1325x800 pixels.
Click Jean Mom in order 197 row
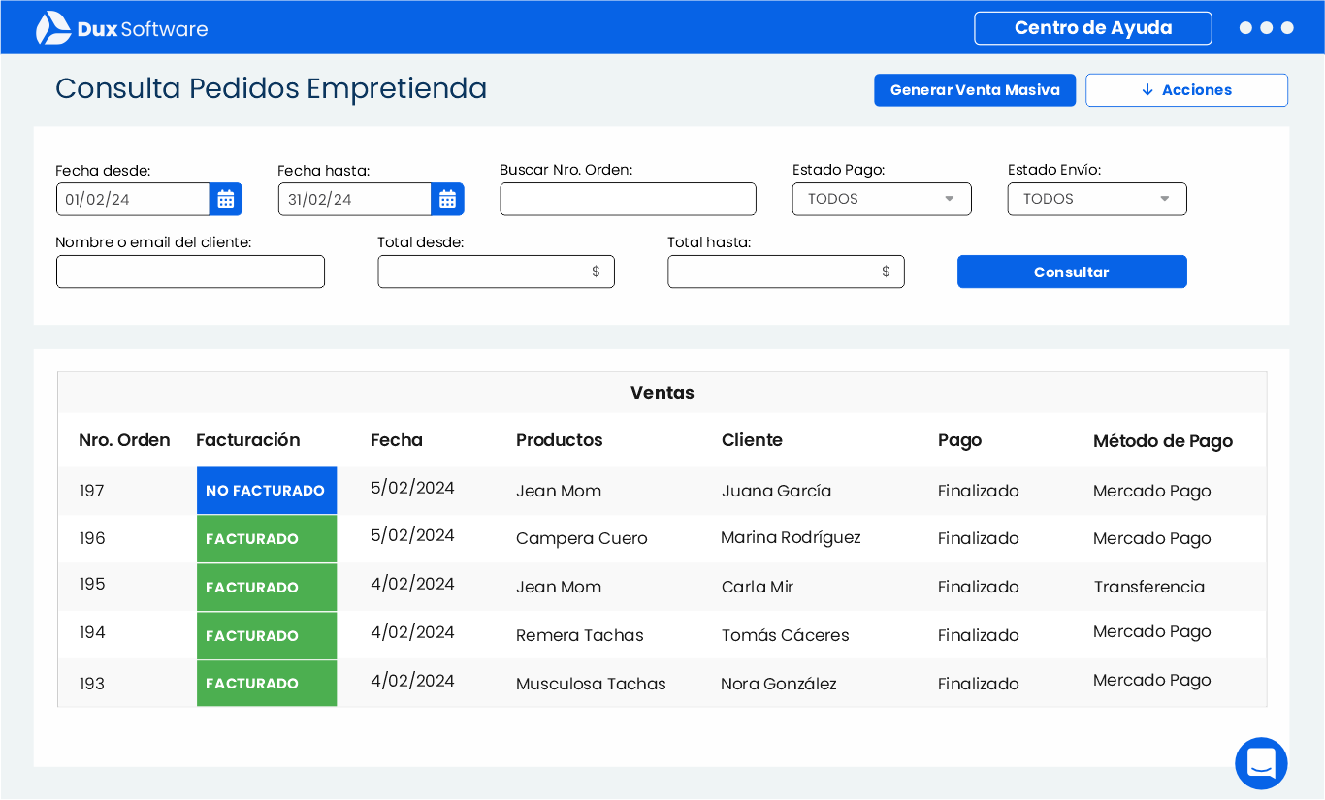[x=559, y=491]
